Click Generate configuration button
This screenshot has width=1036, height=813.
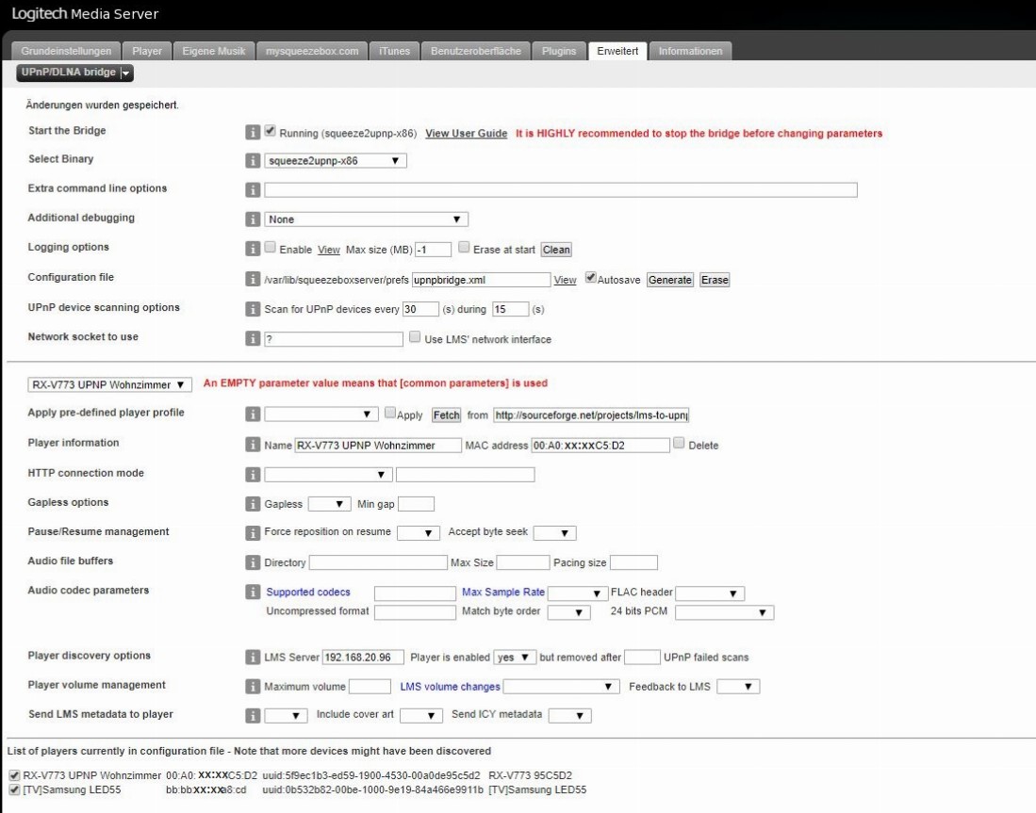[670, 280]
